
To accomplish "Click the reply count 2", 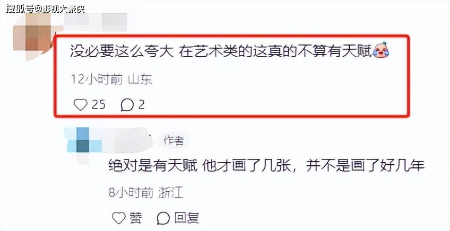I will [141, 105].
